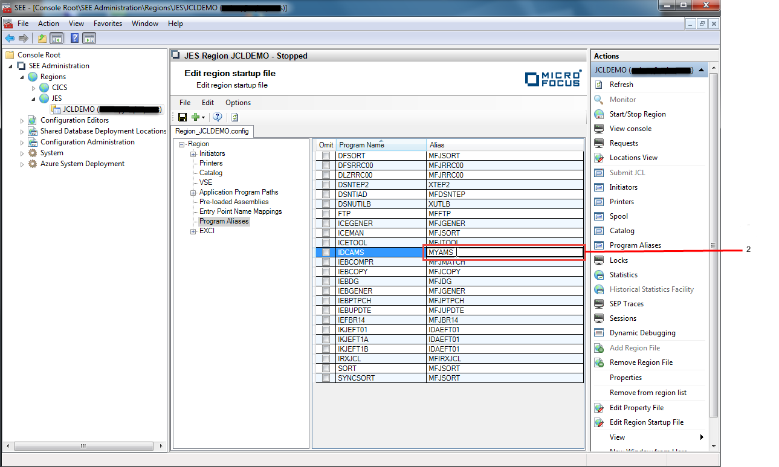
Task: Enable Omit checkbox for SYNCSORT
Action: [x=326, y=378]
